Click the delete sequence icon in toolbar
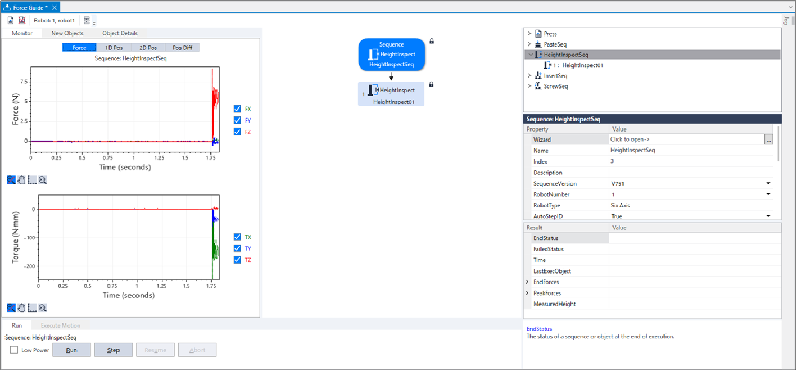Image resolution: width=797 pixels, height=371 pixels. click(x=22, y=20)
